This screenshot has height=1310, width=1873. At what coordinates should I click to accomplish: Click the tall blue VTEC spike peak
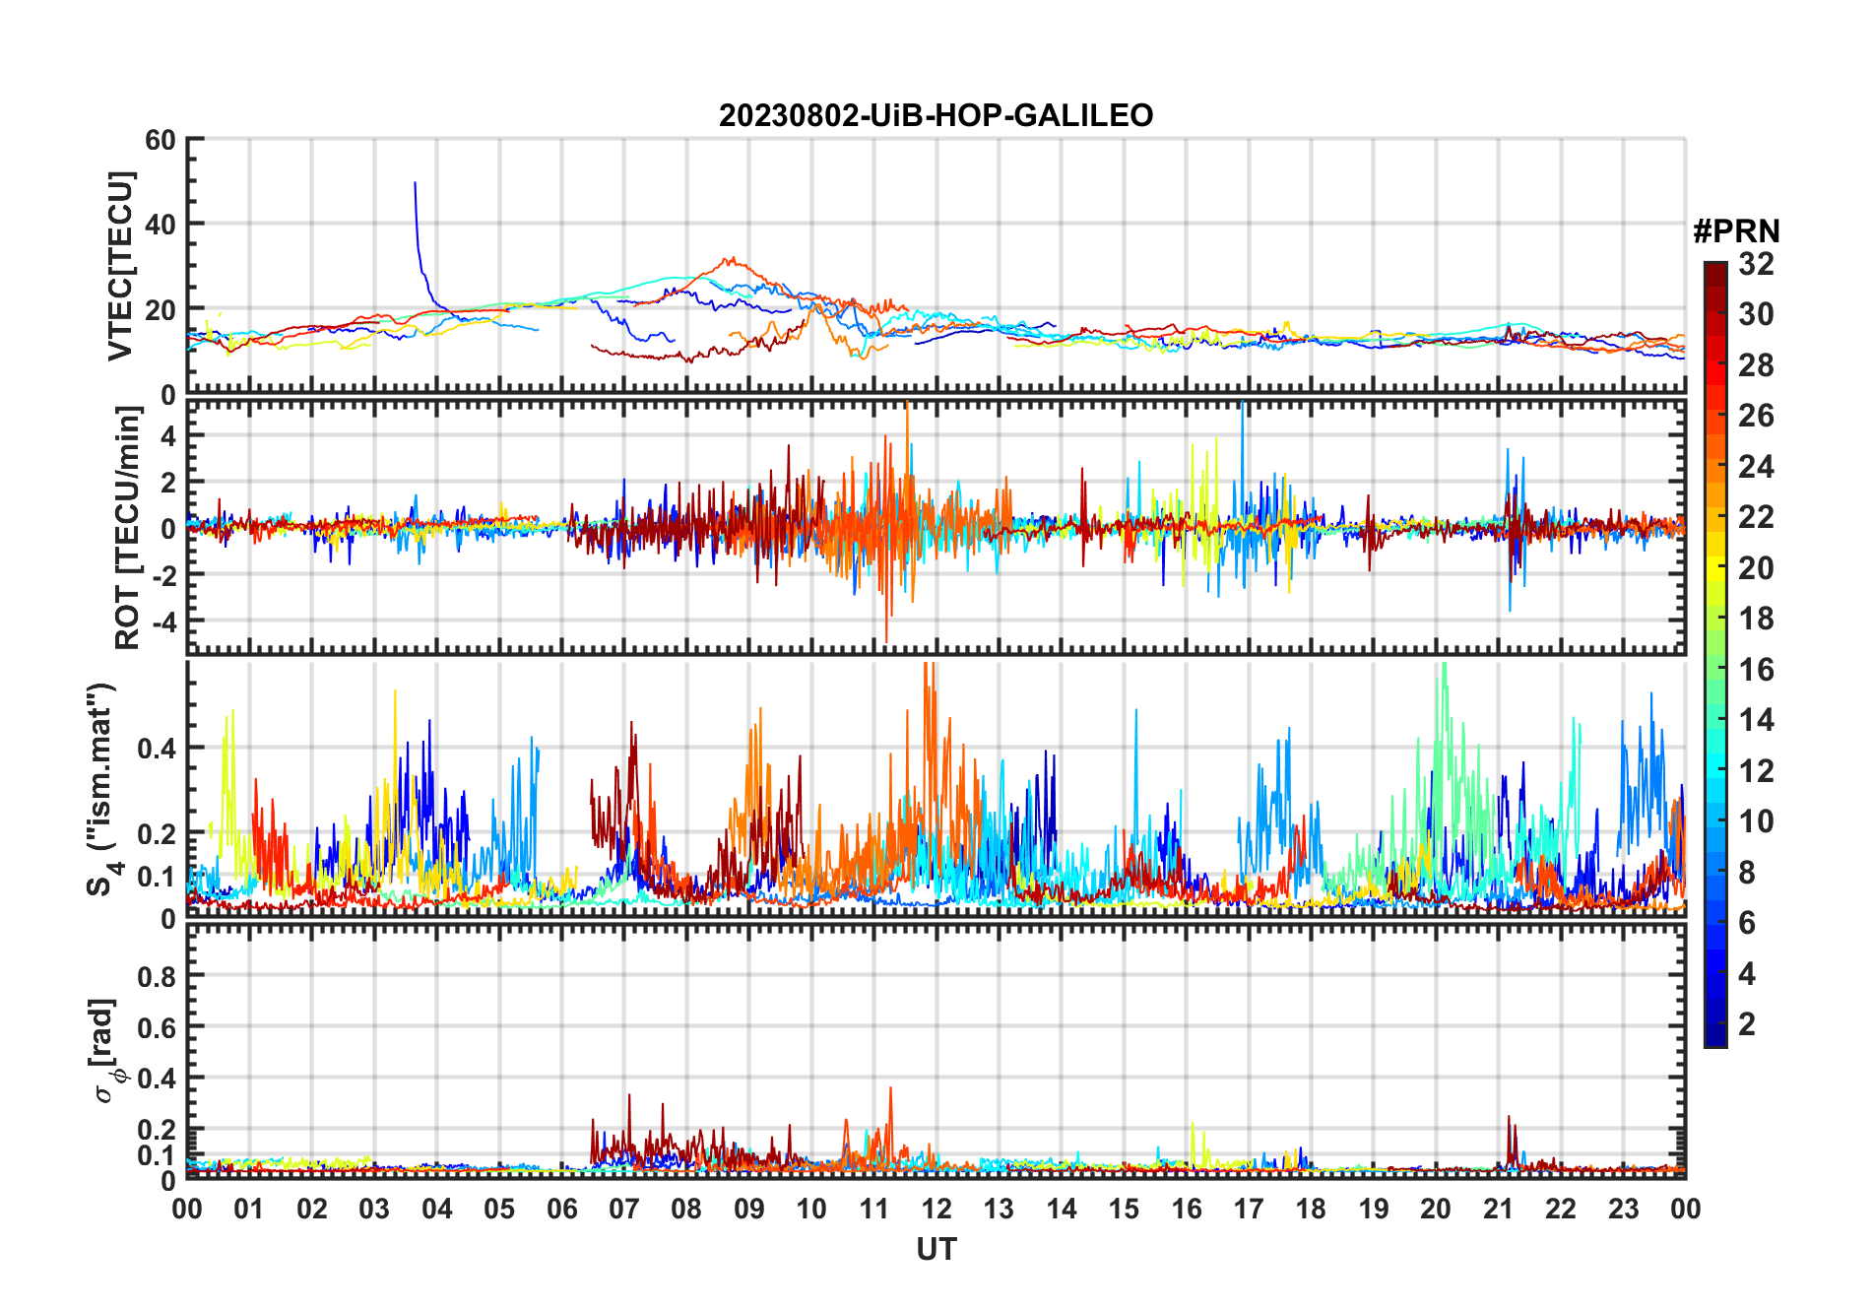tap(415, 184)
